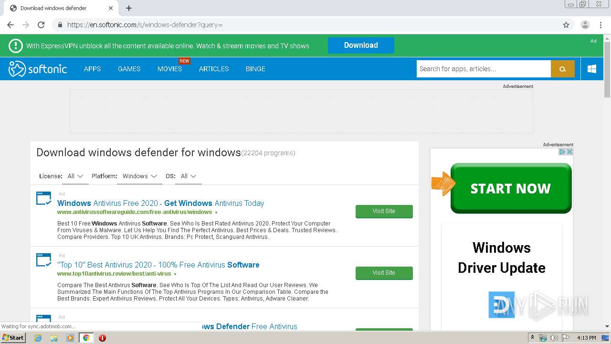Click the Windows Start button

point(13,338)
